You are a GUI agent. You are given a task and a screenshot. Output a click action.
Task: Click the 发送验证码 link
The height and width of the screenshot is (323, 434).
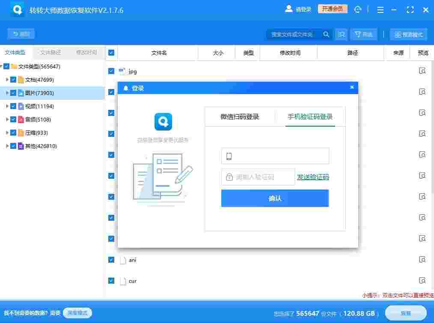click(x=313, y=177)
